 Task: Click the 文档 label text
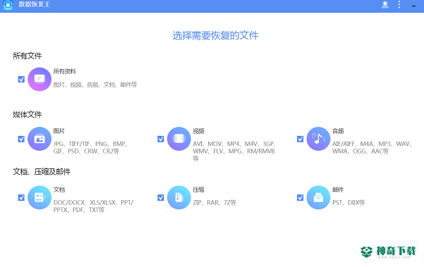59,190
